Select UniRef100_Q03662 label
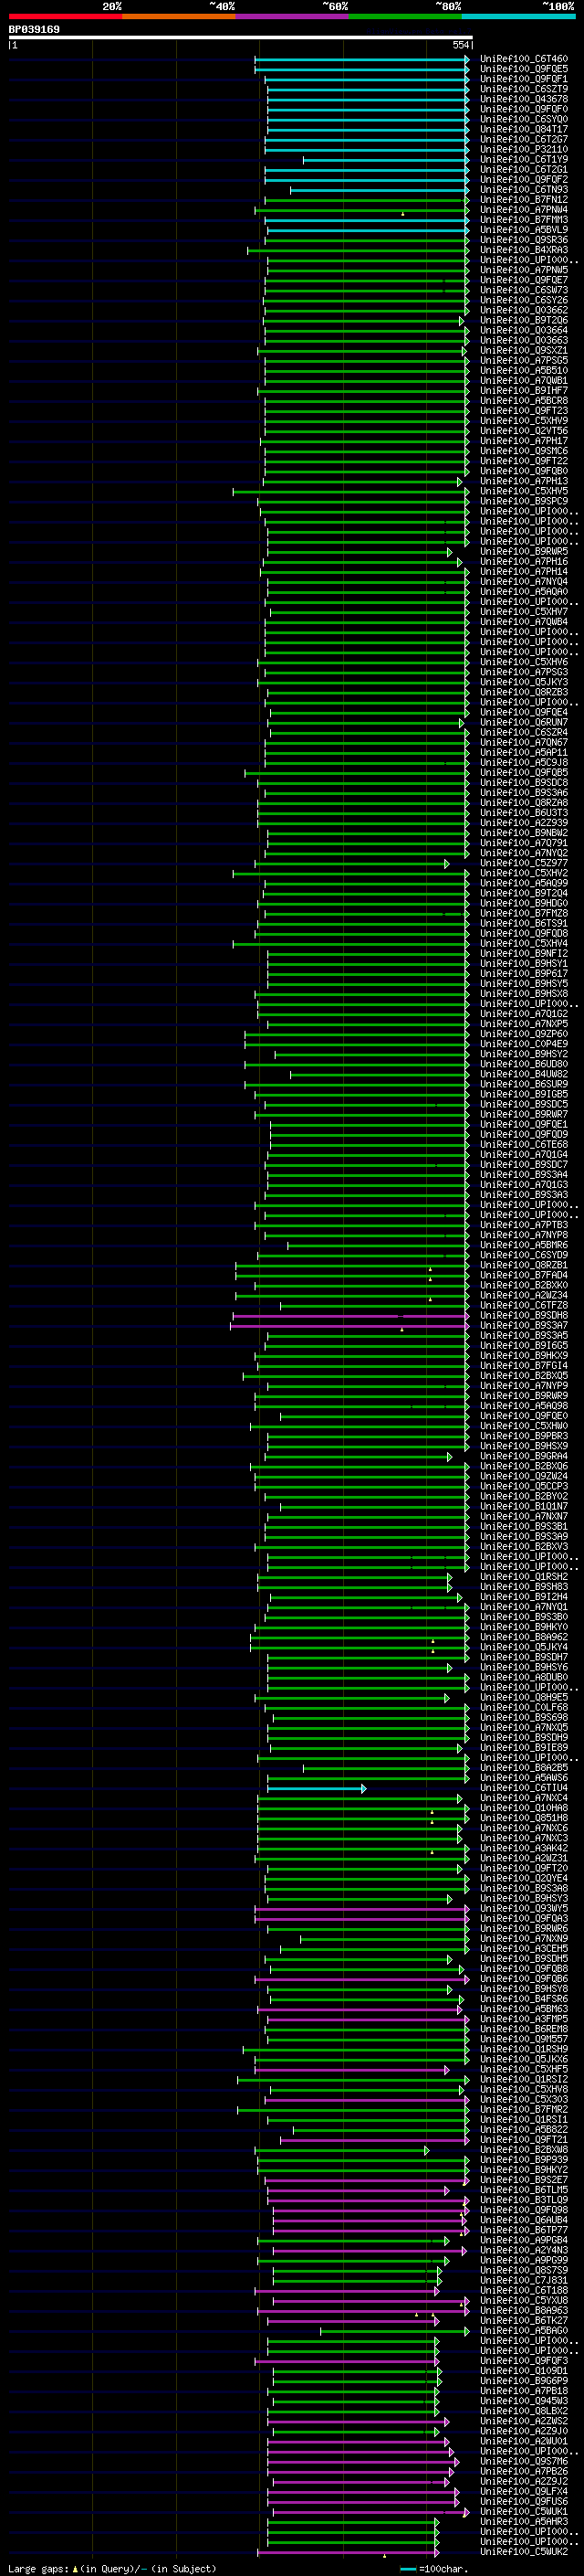Screen dimensions: 584x2576 523,311
